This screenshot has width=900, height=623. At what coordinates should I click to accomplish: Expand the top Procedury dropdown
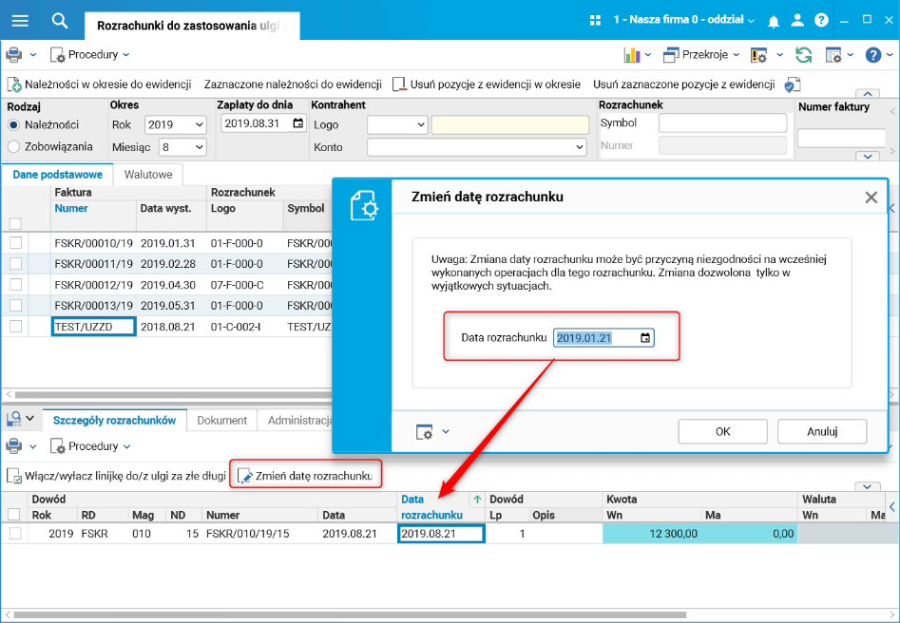pos(90,54)
